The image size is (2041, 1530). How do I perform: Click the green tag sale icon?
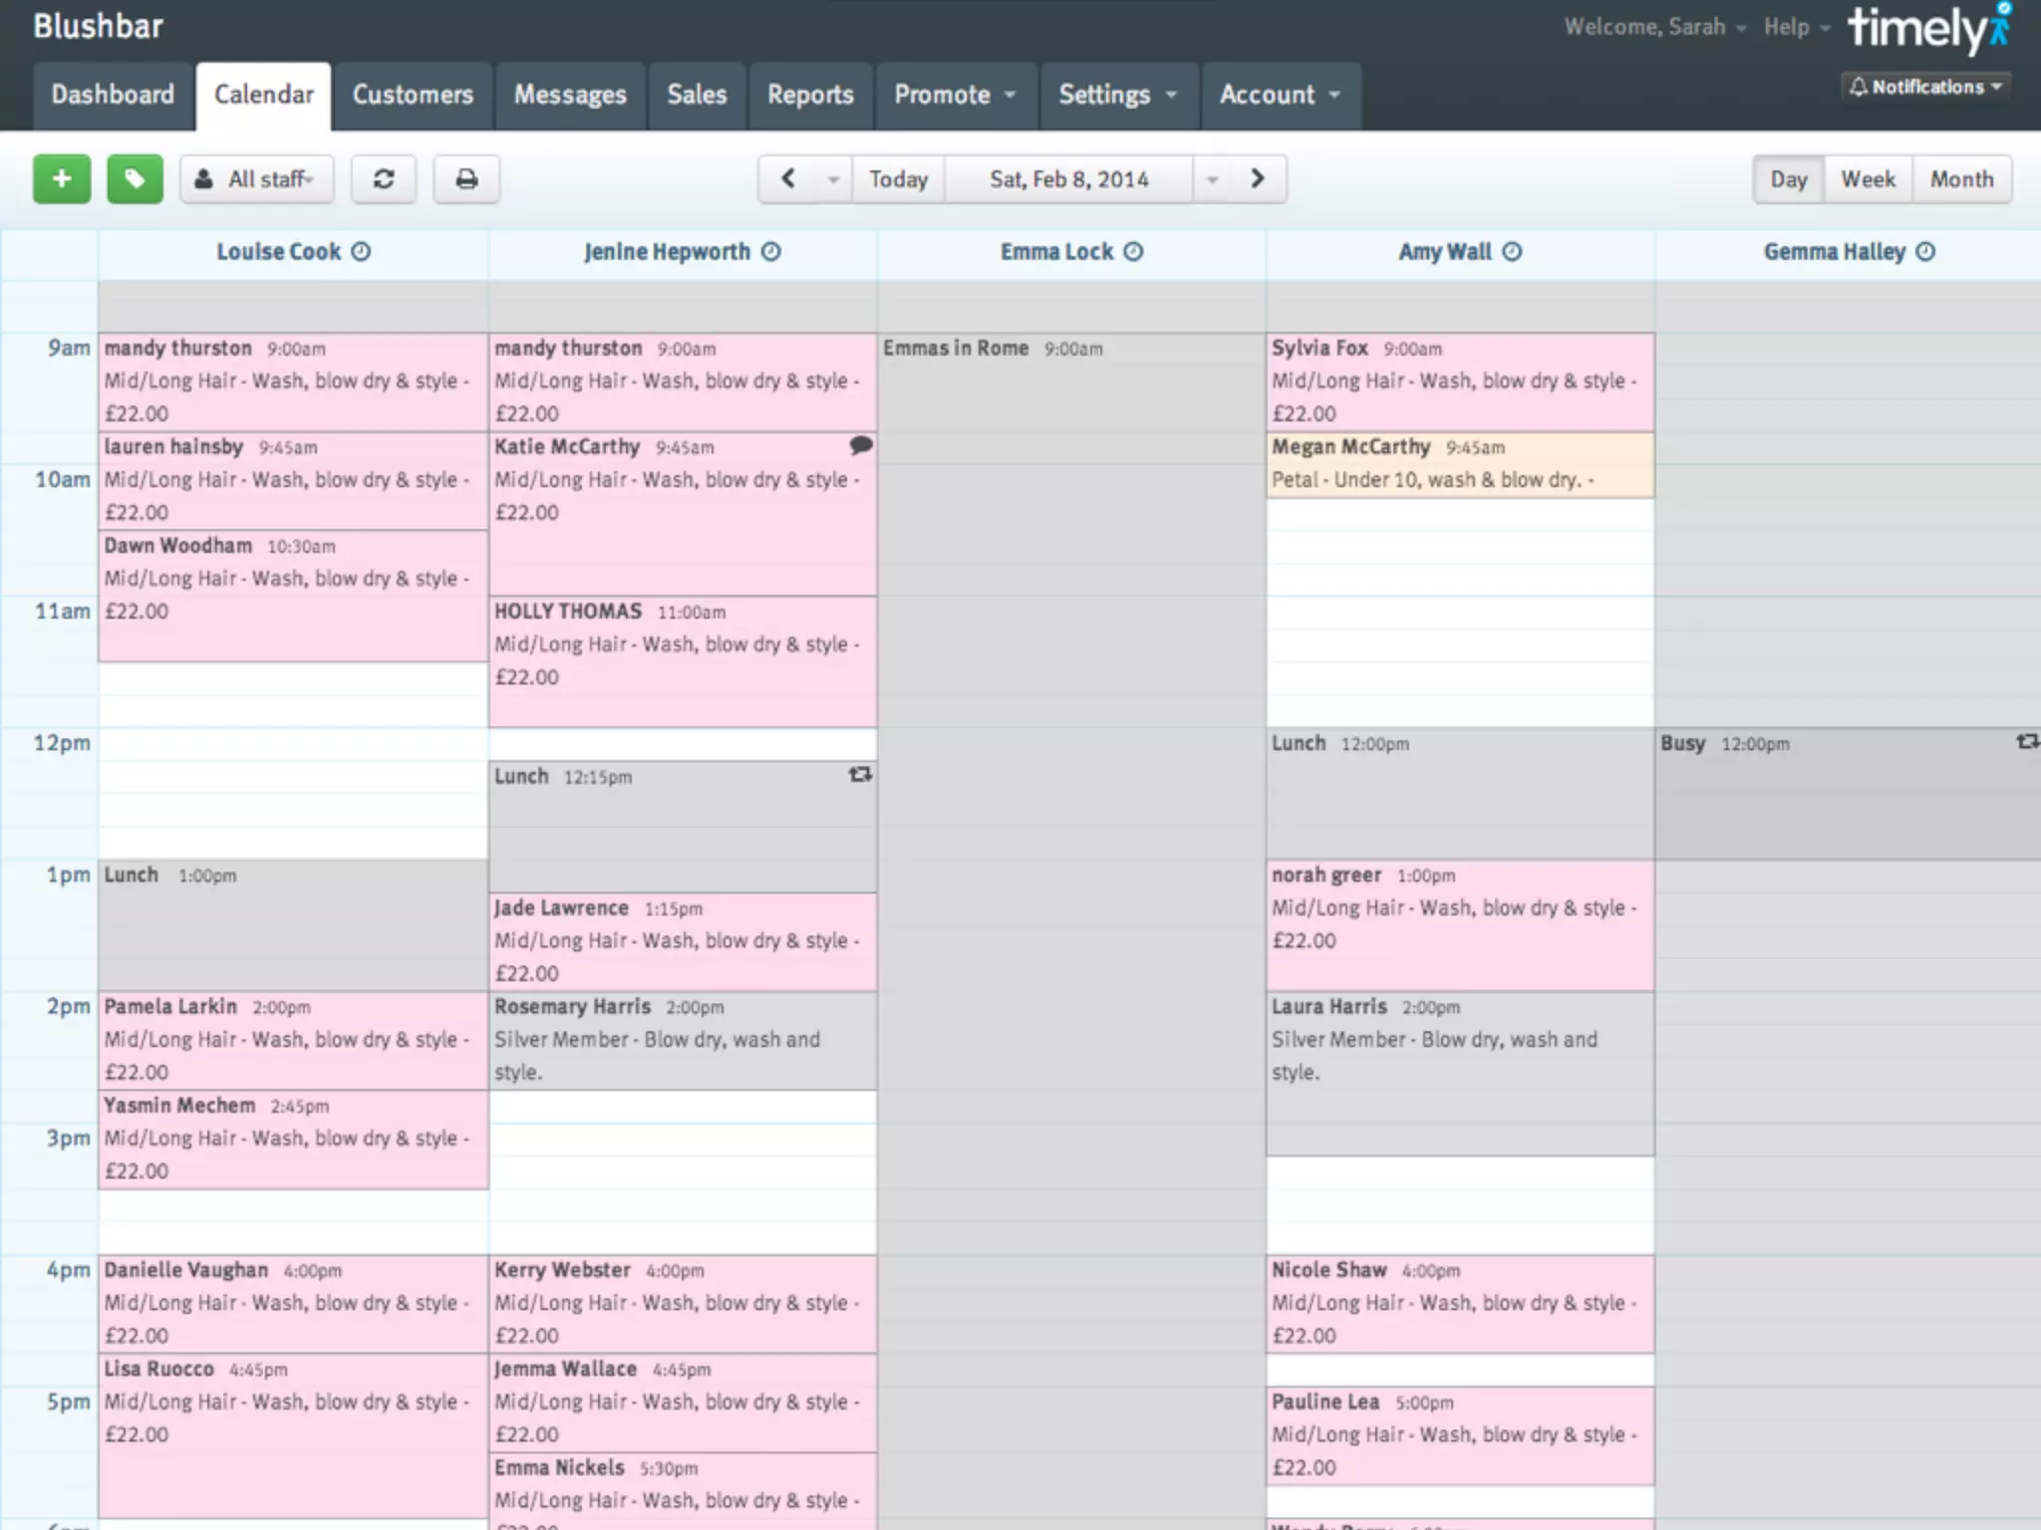click(136, 179)
